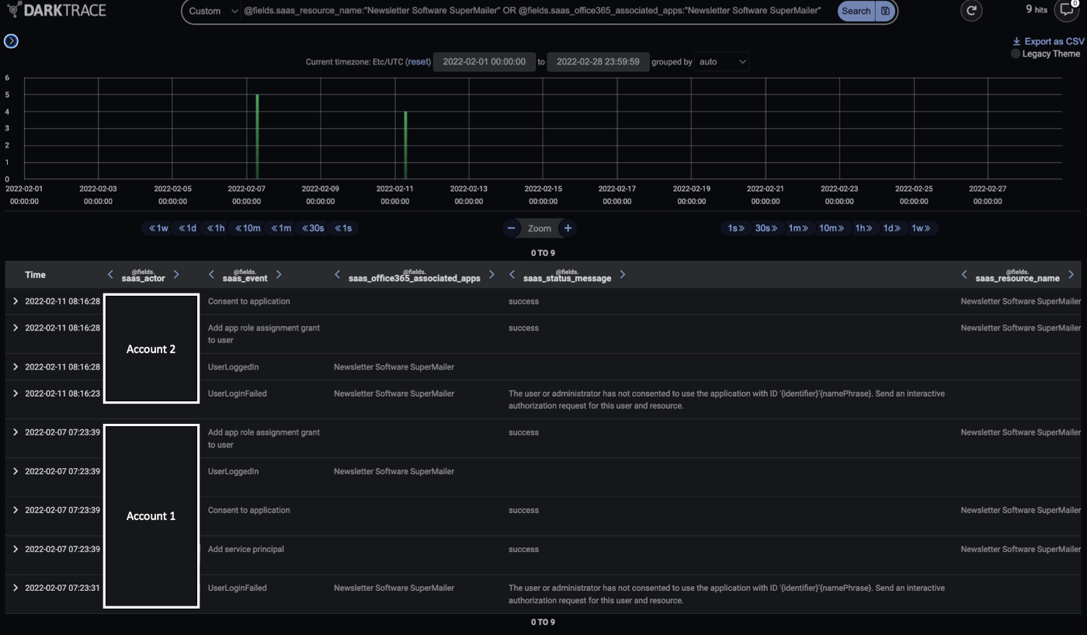Zoom out with the minus icon
This screenshot has height=635, width=1087.
click(511, 228)
